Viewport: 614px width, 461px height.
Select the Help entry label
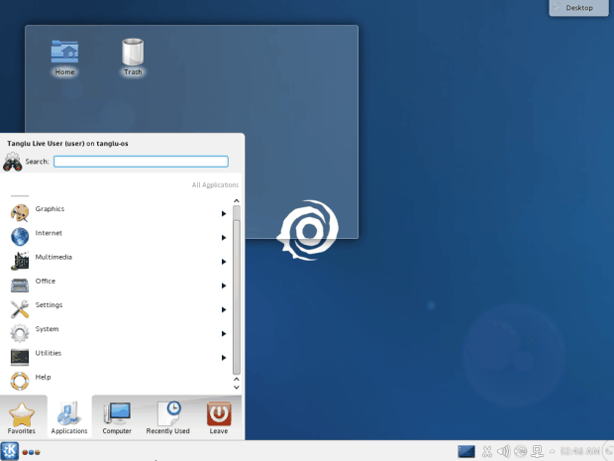pyautogui.click(x=43, y=377)
